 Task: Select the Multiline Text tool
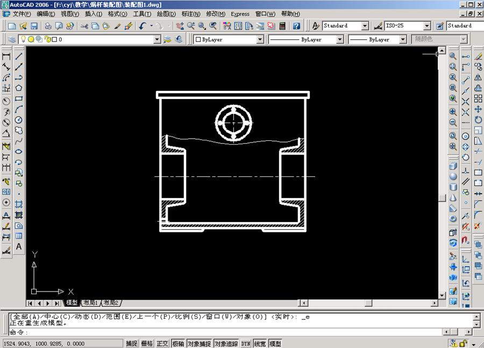click(18, 247)
